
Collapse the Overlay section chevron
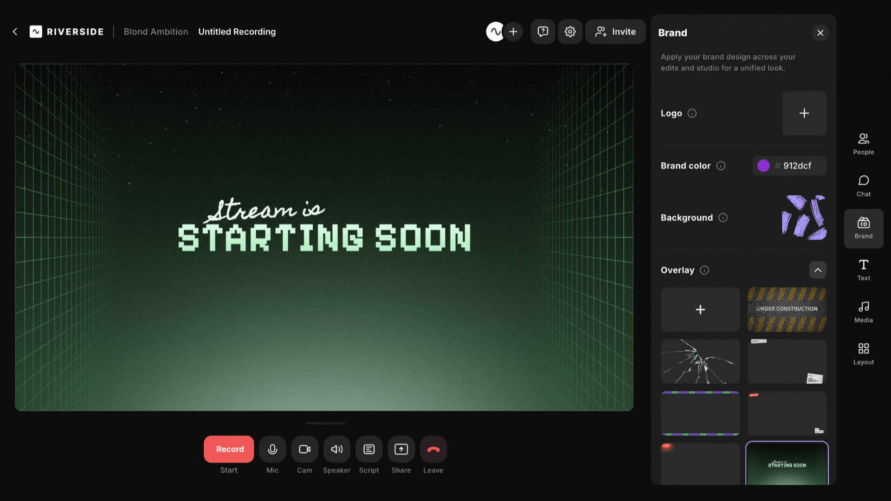pyautogui.click(x=818, y=270)
